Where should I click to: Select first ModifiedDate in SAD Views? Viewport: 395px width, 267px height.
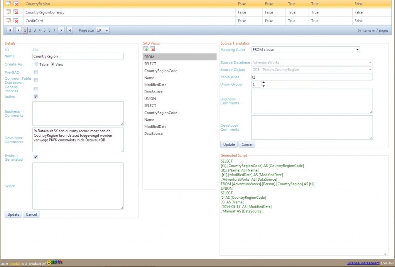click(180, 85)
